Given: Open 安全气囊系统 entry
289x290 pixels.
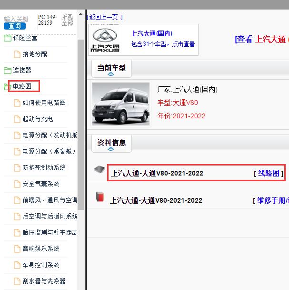Looking at the screenshot, I should pyautogui.click(x=41, y=184).
